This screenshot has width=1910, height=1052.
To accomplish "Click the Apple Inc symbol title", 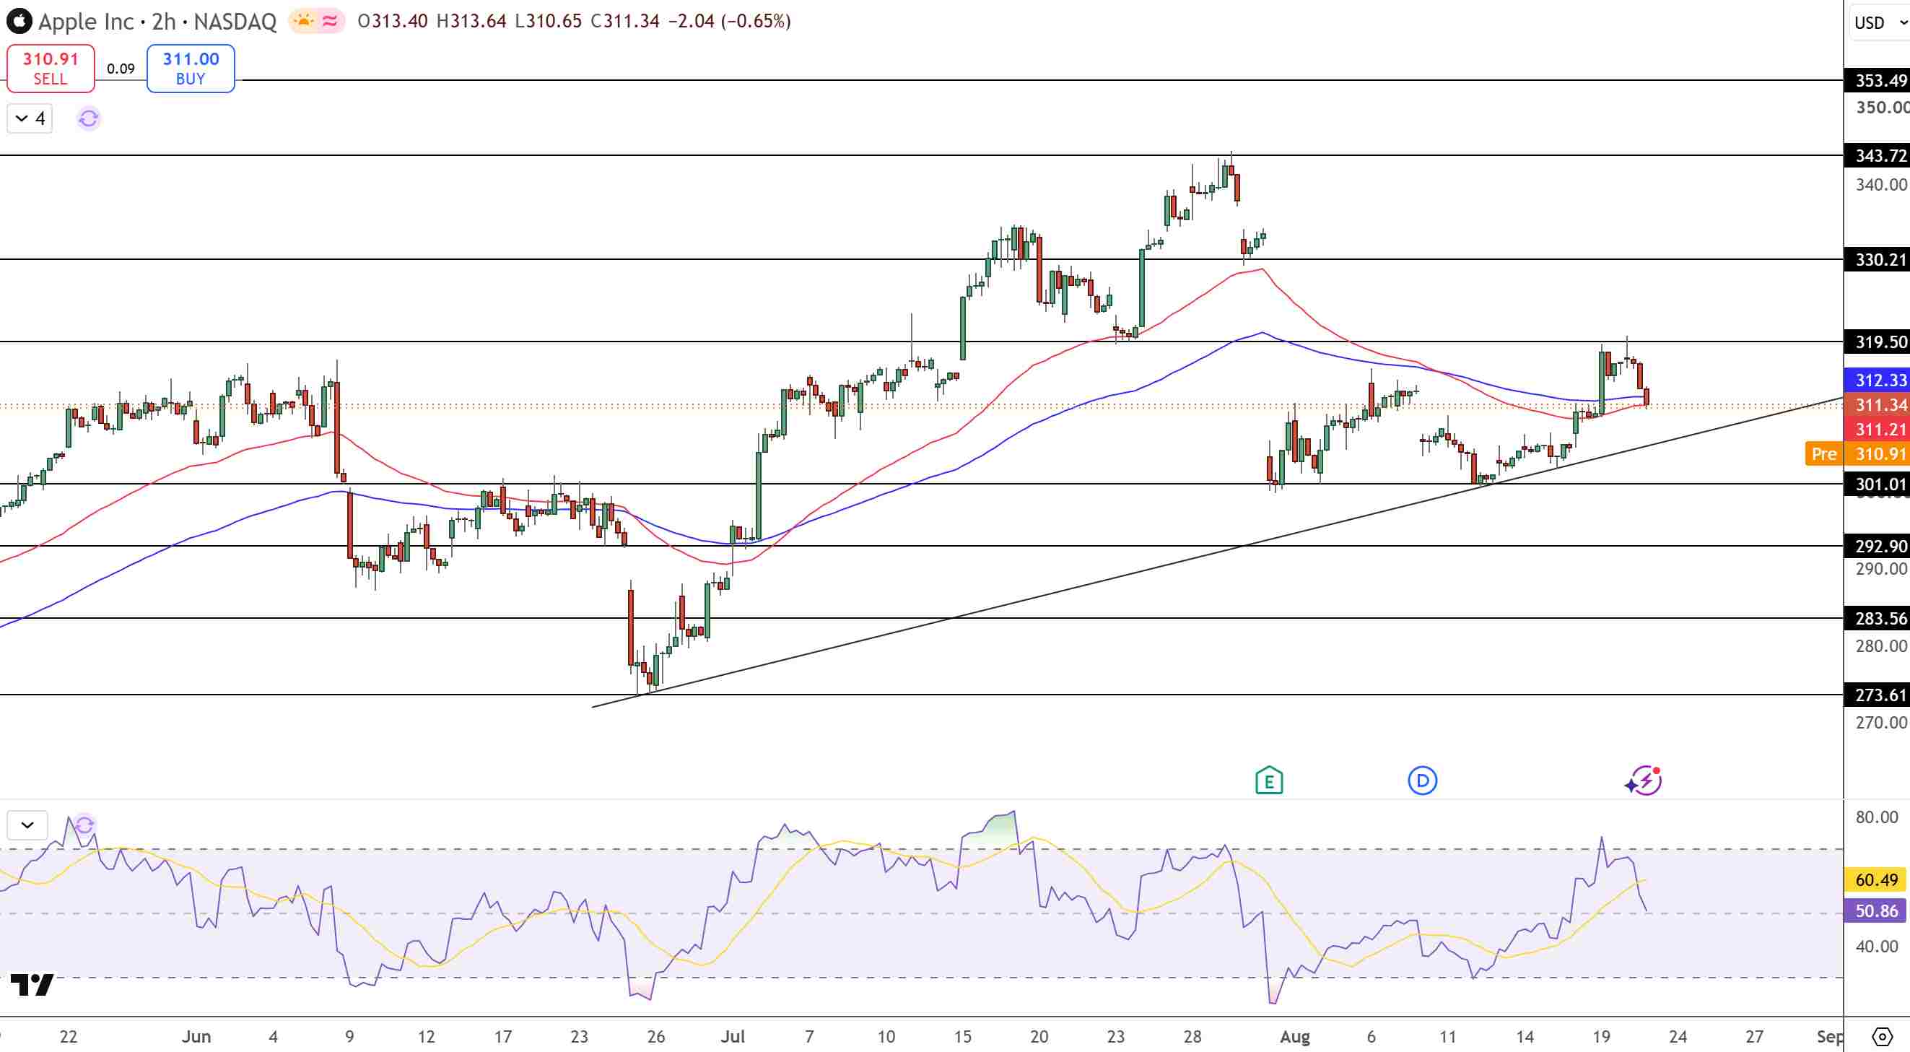I will (x=86, y=22).
